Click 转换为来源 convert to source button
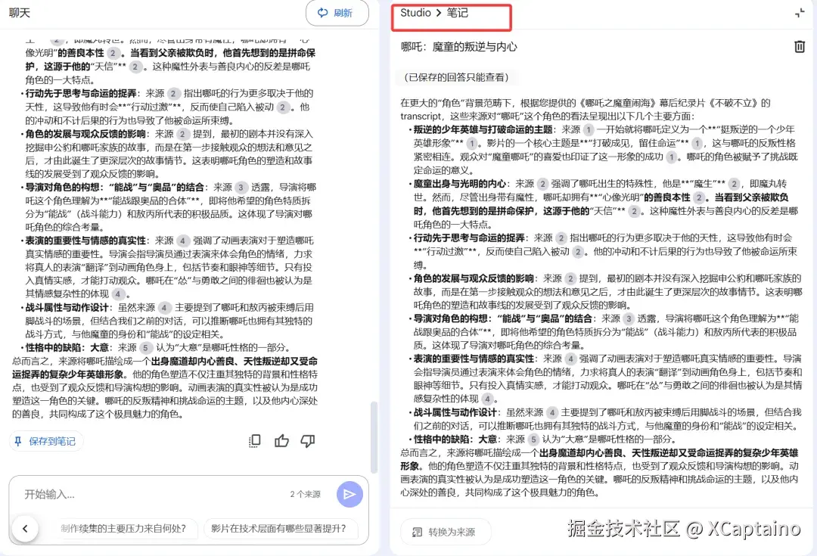817x556 pixels. (445, 532)
